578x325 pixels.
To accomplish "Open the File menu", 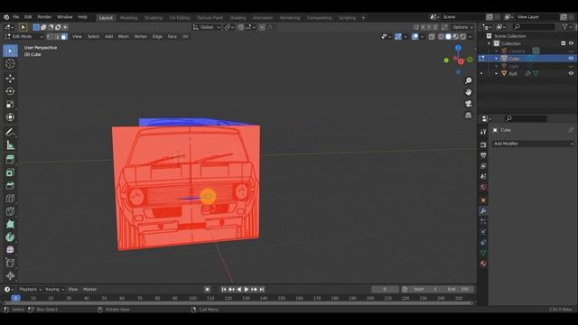I will click(x=16, y=17).
